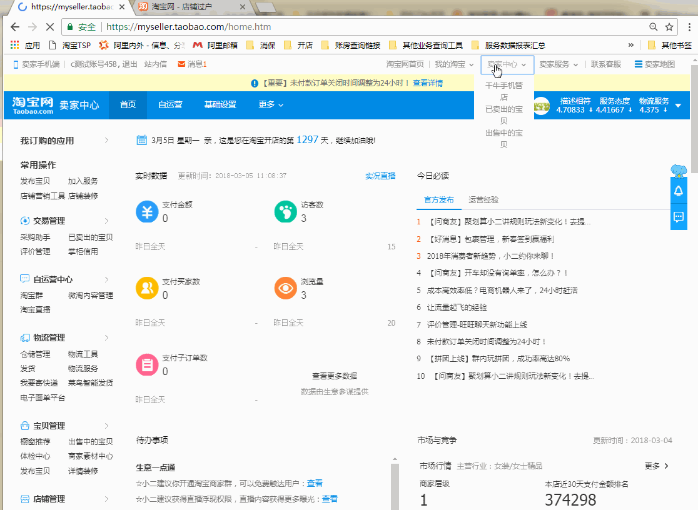Viewport: 698px width, 510px height.
Task: Switch to the 淘宝网 - 店铺过户 browser tab
Action: click(x=192, y=7)
